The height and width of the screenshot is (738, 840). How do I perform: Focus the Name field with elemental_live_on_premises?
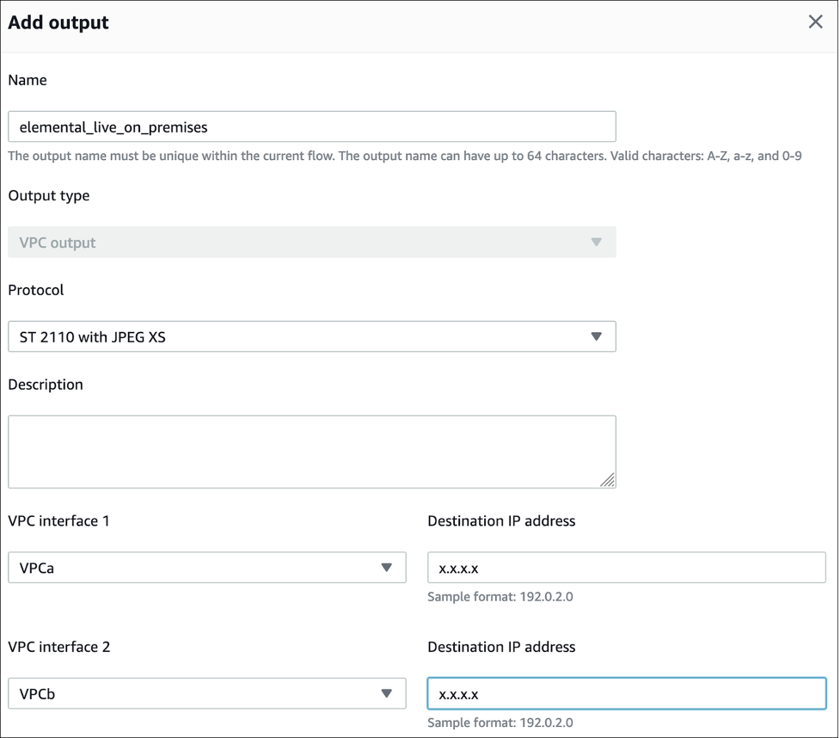coord(311,127)
